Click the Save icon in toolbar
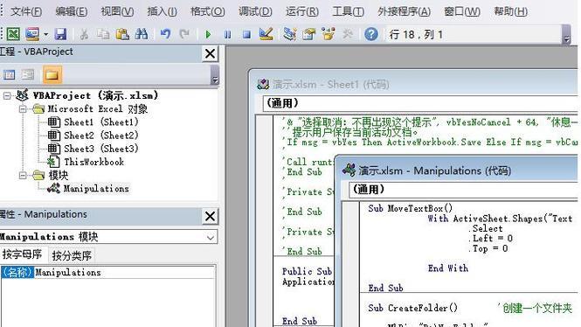 coord(60,34)
